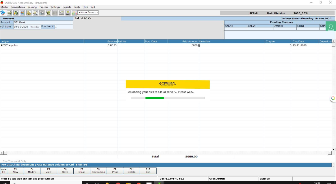Click the colorful circle widget at right edge
Viewport: 336px width, 184px height.
click(333, 98)
